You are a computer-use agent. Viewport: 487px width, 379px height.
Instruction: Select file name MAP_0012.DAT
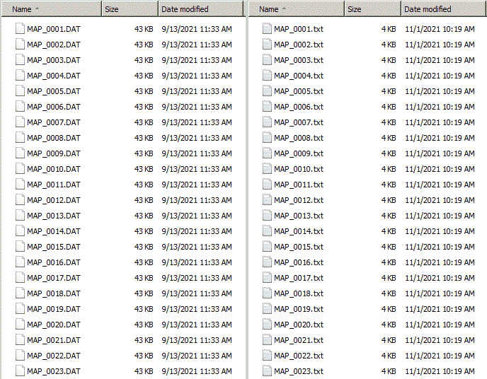click(x=54, y=200)
